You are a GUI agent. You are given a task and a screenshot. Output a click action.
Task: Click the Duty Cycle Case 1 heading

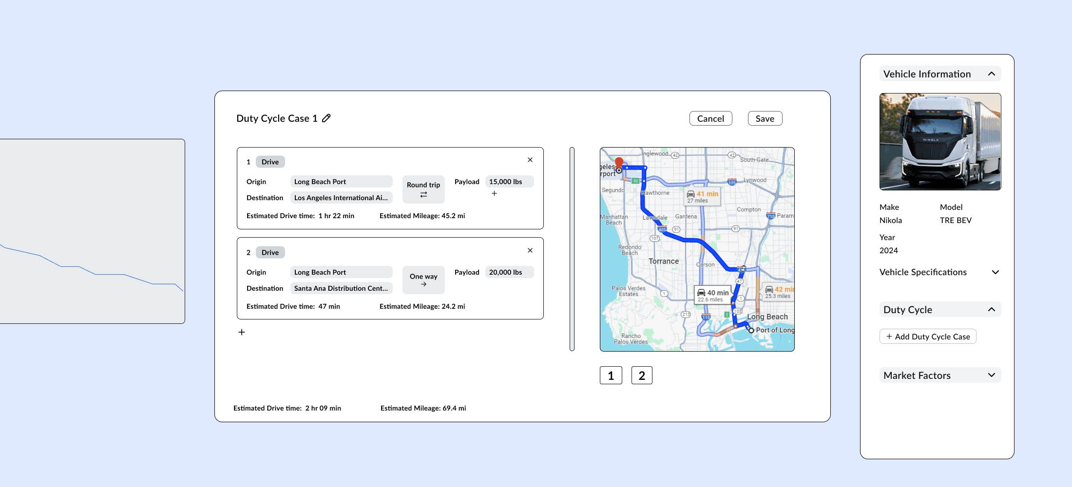point(277,118)
